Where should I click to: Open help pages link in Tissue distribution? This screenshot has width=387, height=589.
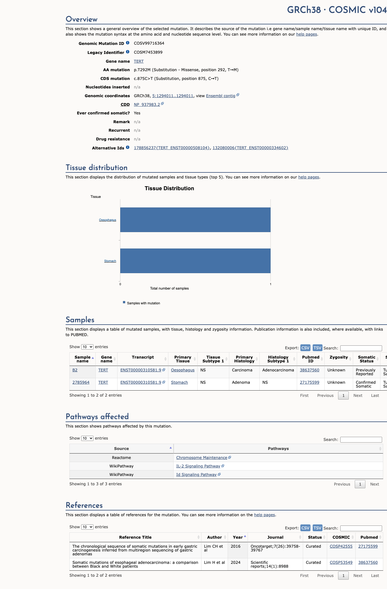[309, 177]
